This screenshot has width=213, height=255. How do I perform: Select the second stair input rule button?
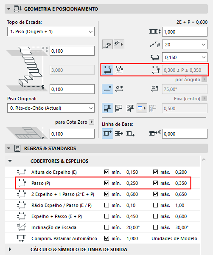click(119, 44)
